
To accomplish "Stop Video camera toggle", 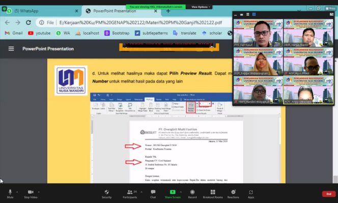I will coord(31,194).
